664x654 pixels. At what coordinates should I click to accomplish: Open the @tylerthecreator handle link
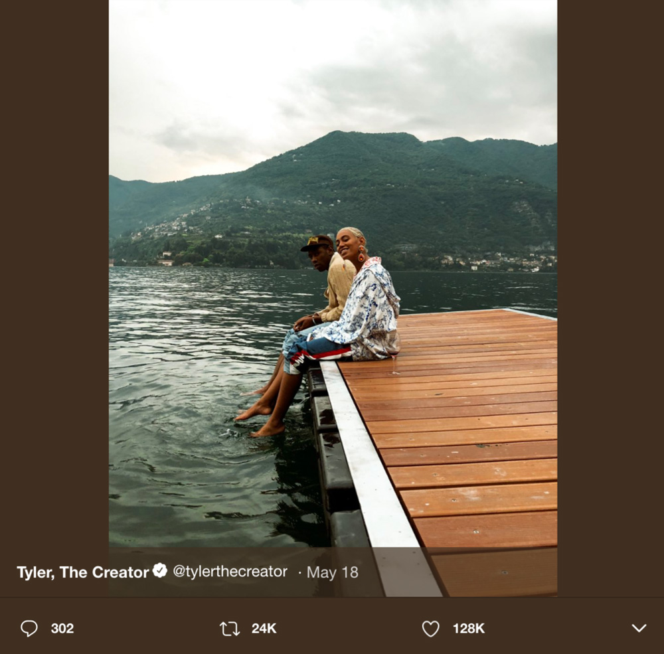tap(230, 572)
